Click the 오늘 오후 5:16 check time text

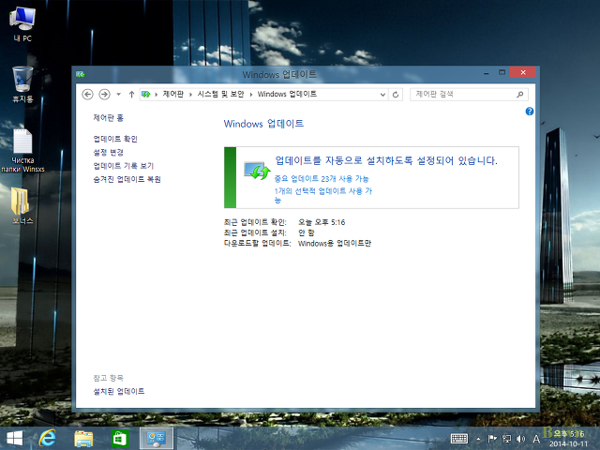[322, 222]
